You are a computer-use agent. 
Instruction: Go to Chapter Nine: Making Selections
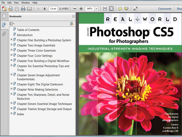[x=37, y=90]
